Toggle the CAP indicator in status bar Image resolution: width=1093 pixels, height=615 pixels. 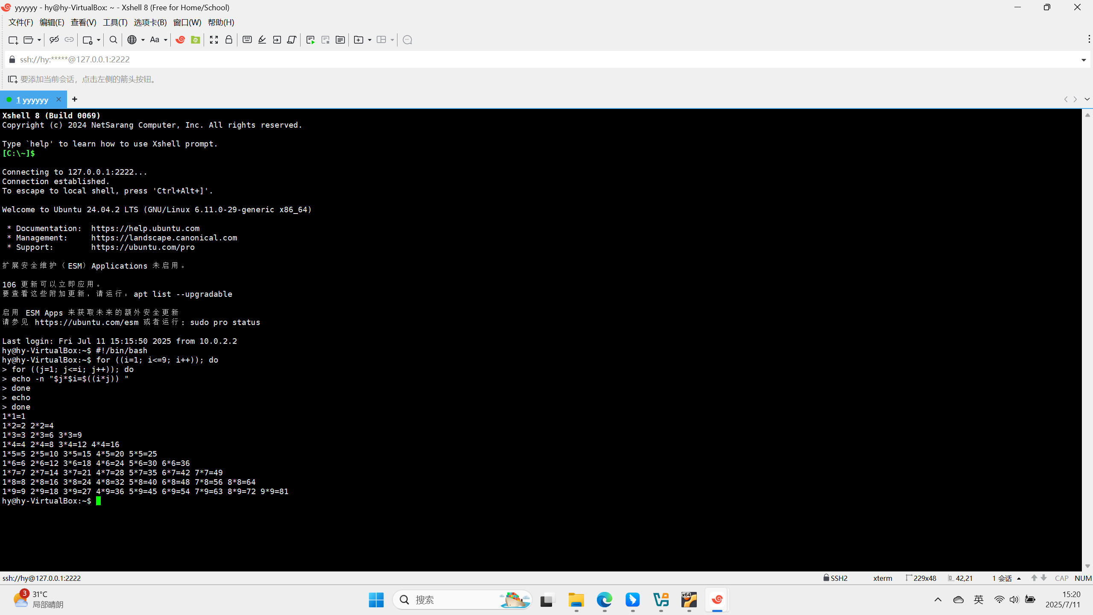(x=1061, y=578)
